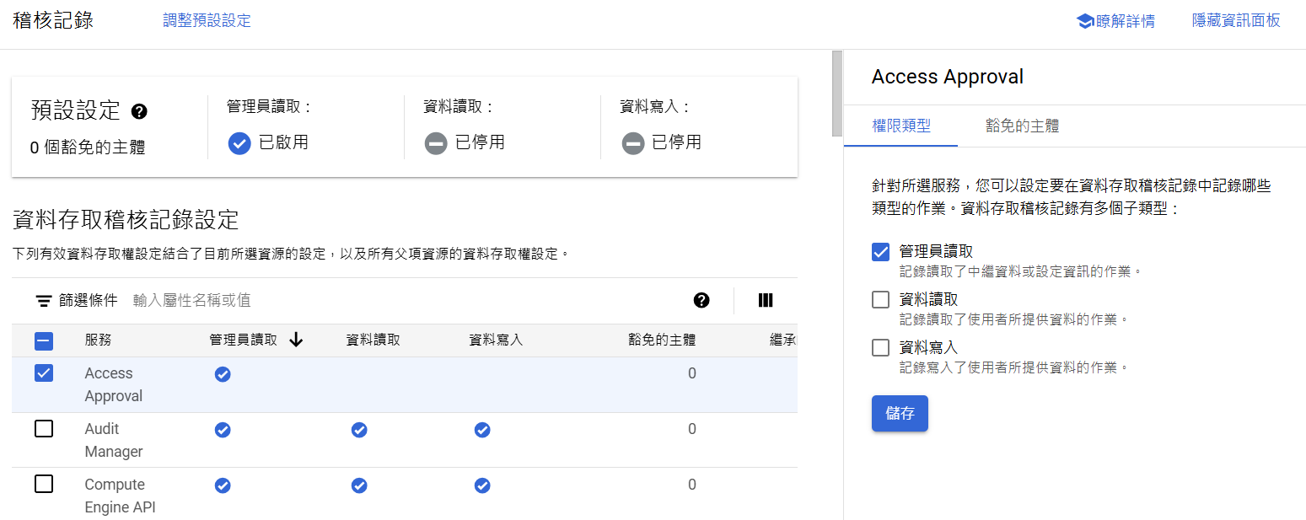Image resolution: width=1306 pixels, height=520 pixels.
Task: Toggle the select-all header checkbox
Action: coord(44,340)
